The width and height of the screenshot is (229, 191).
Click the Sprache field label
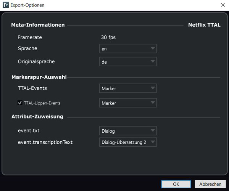pos(27,49)
